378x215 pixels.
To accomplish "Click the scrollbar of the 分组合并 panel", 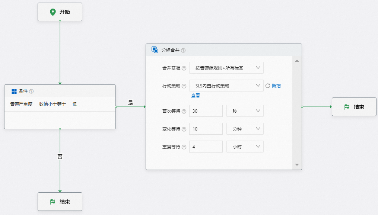I will point(297,112).
